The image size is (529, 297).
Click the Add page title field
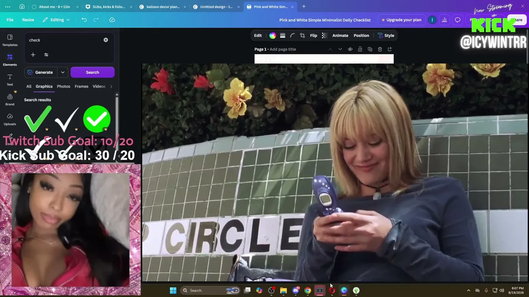(x=283, y=49)
